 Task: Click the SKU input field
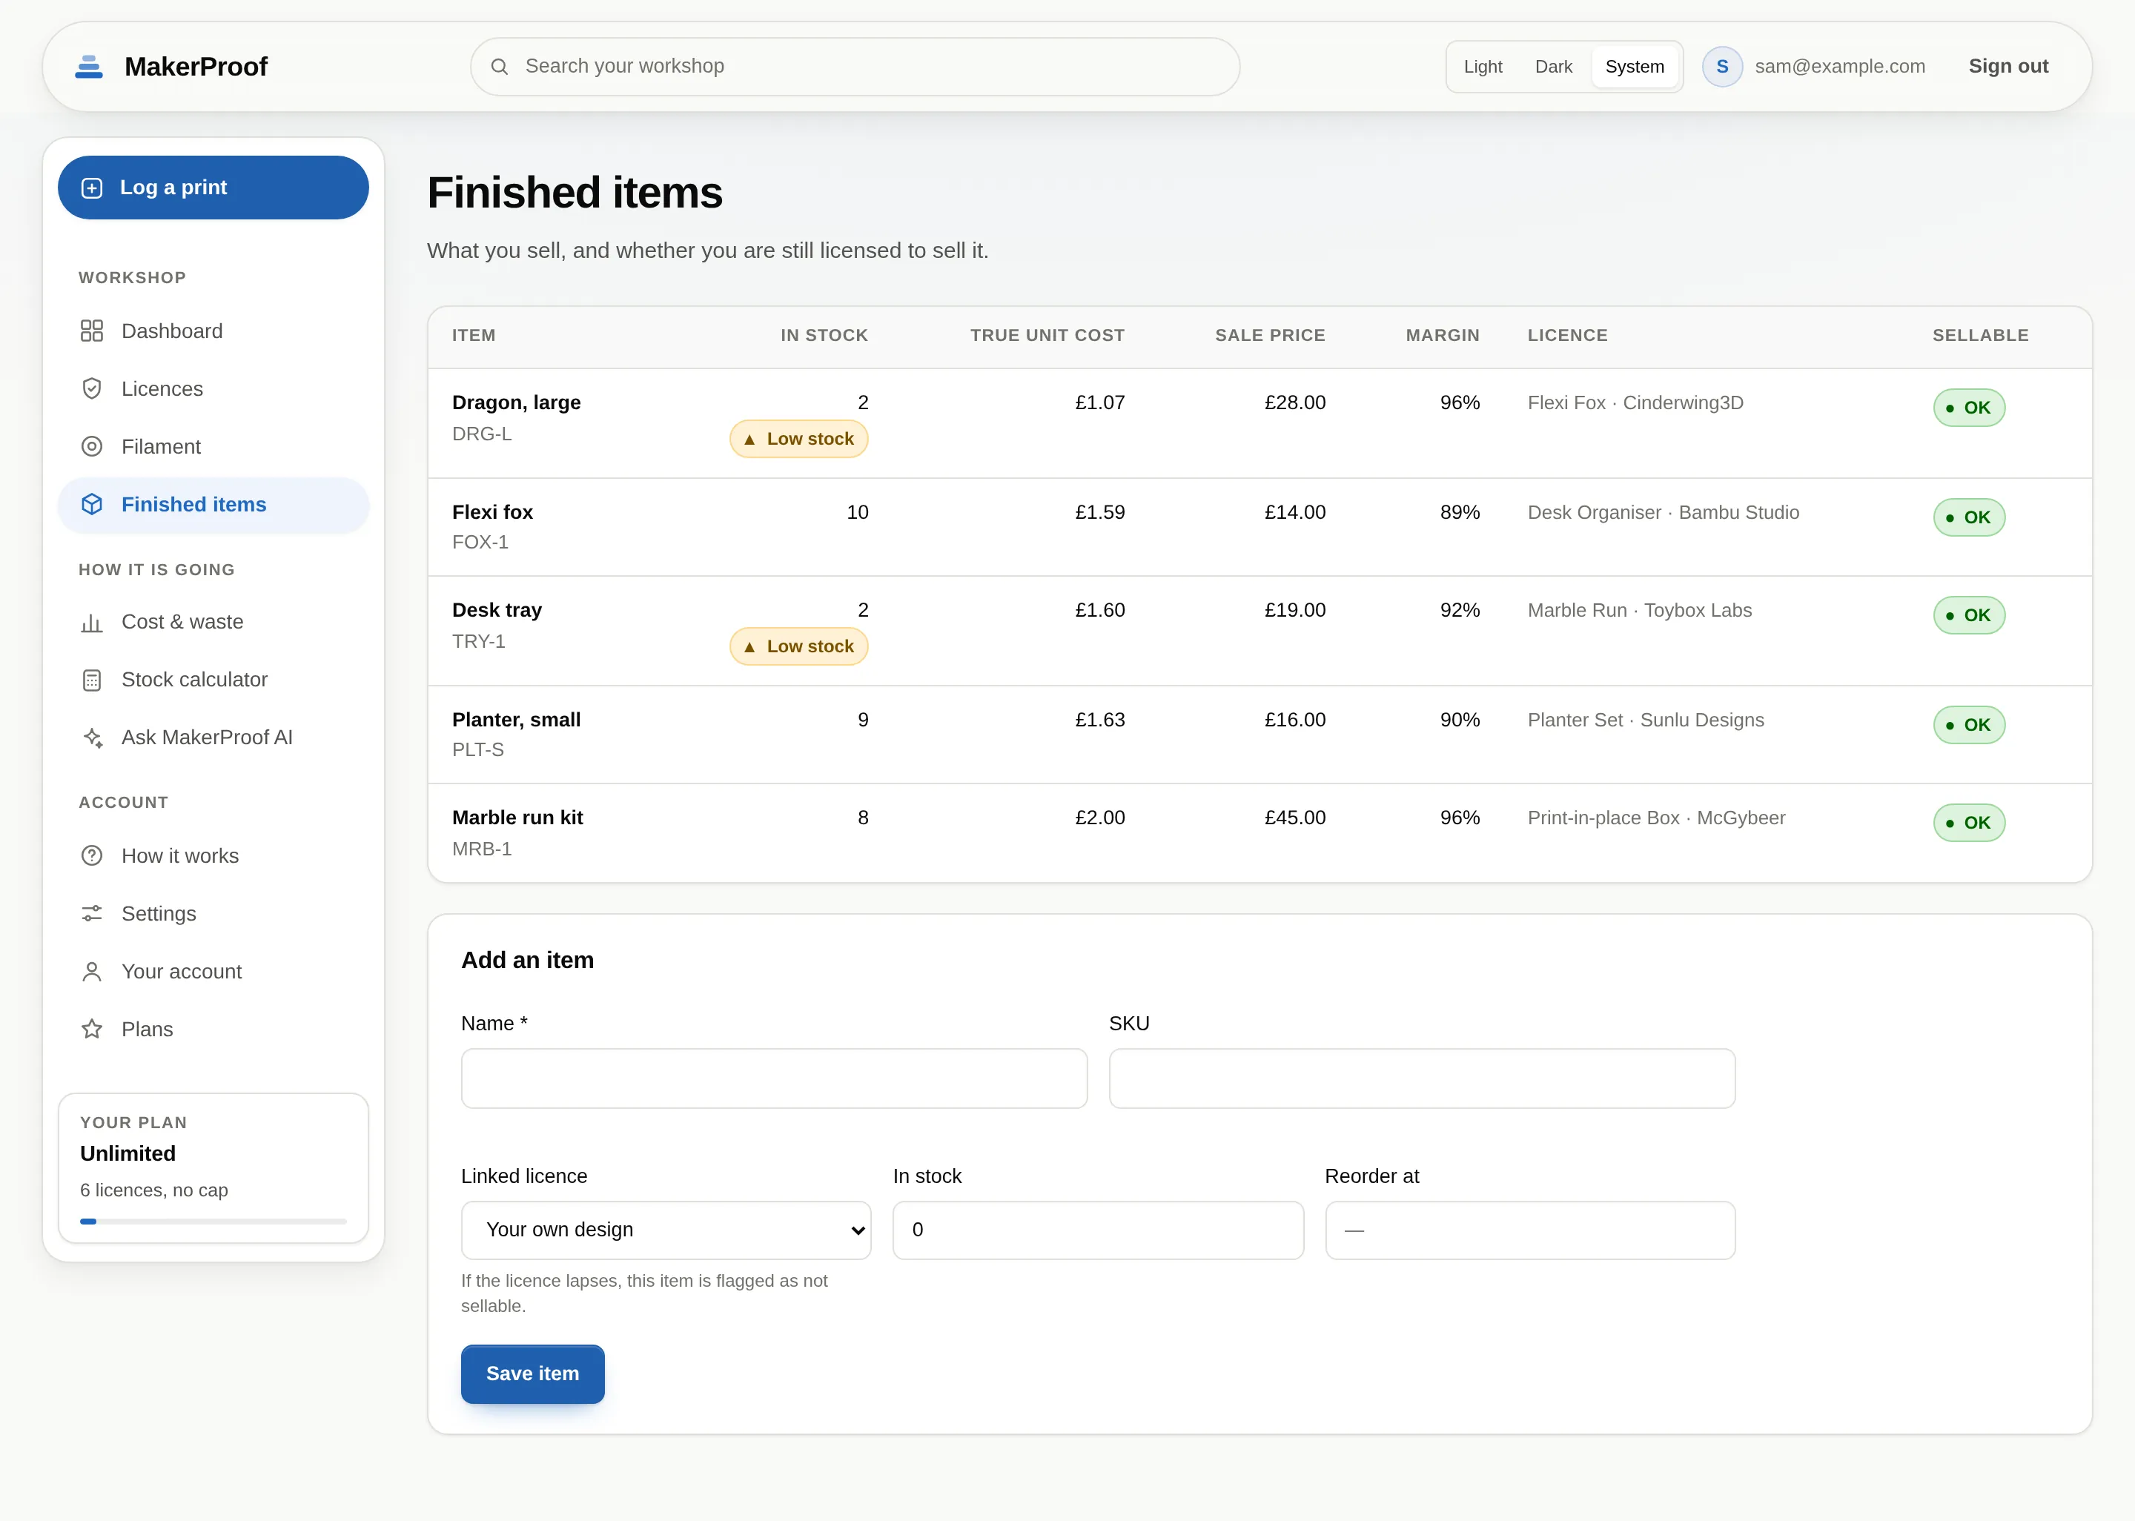[1421, 1078]
